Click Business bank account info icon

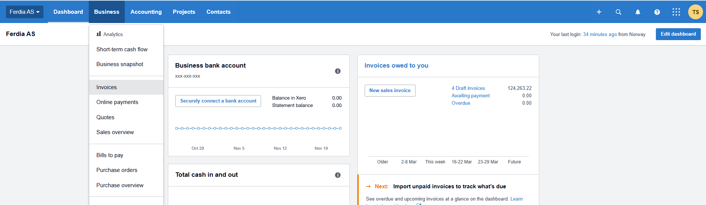[338, 71]
